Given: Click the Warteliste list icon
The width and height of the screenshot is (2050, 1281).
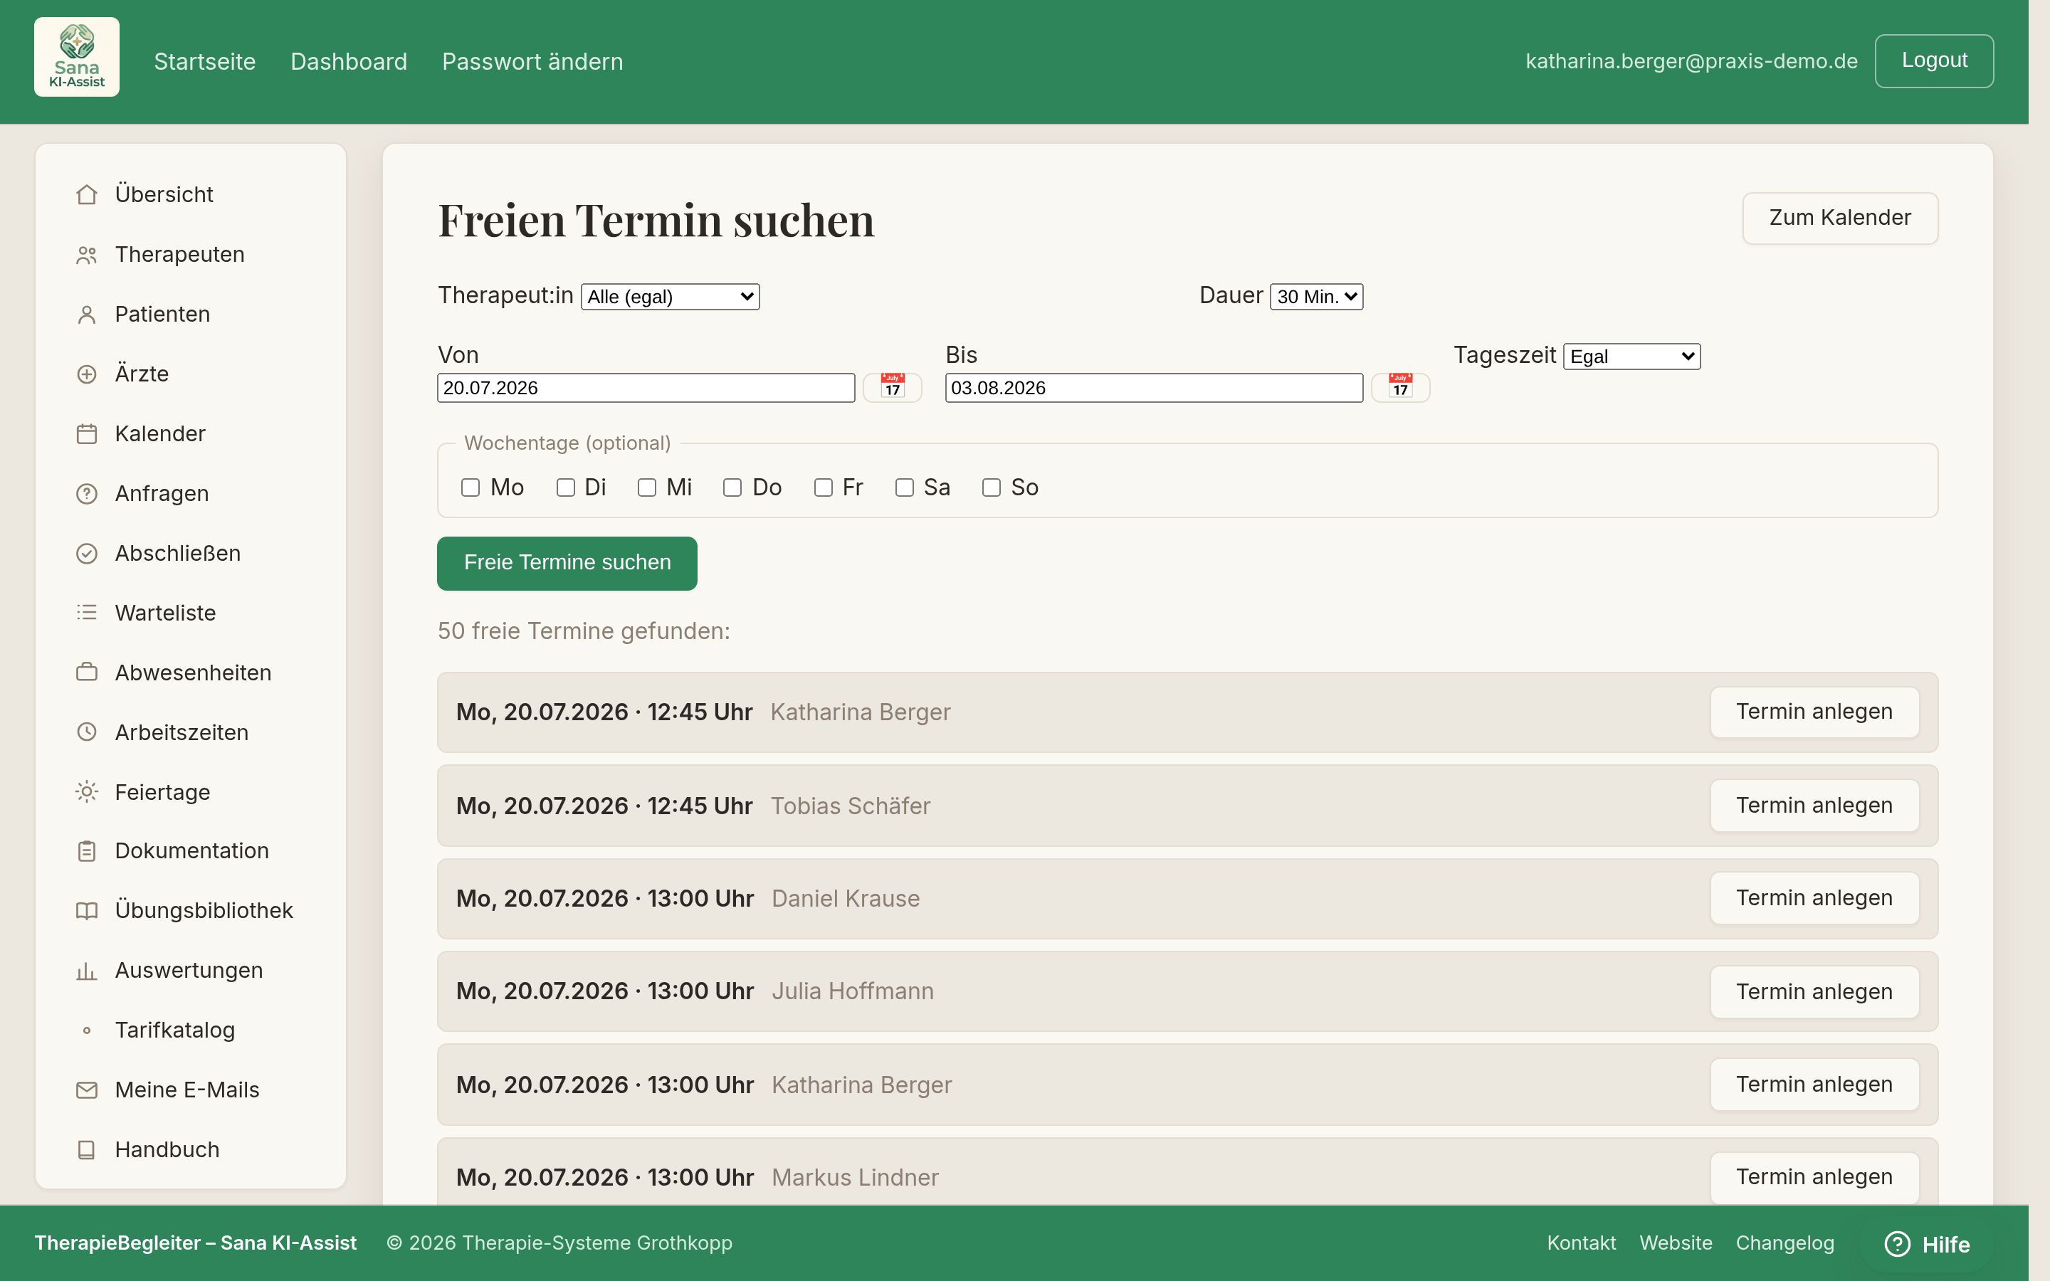Looking at the screenshot, I should click(86, 613).
